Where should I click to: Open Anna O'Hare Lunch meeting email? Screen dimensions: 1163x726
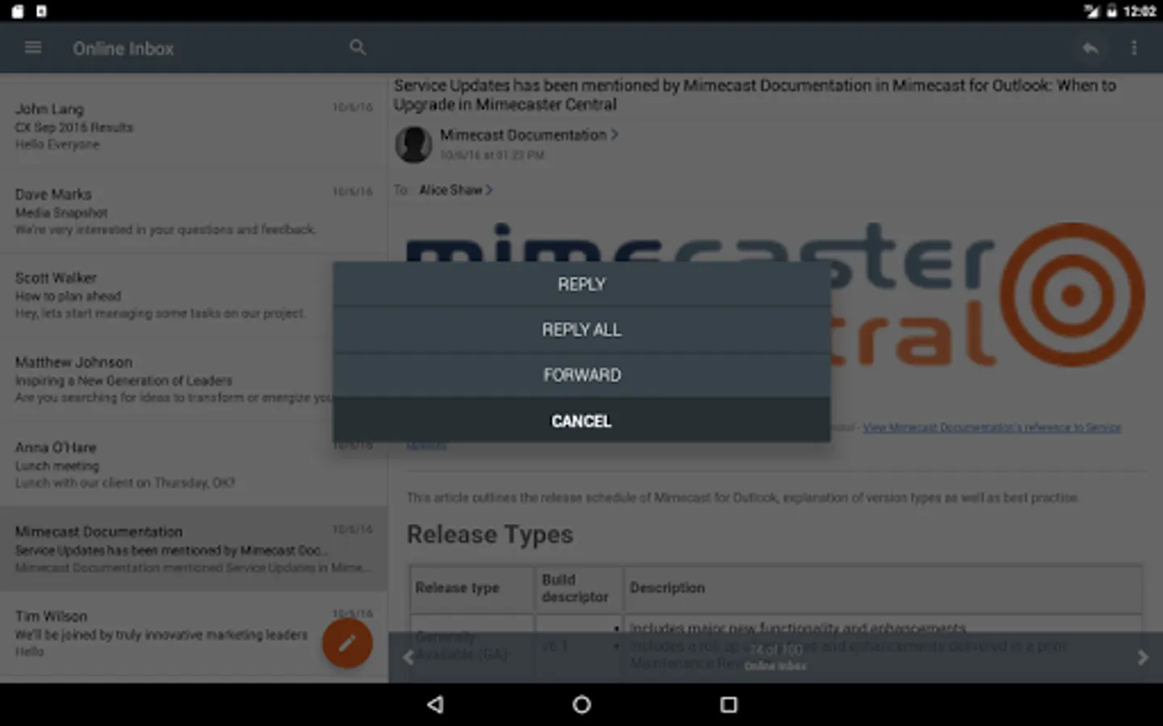click(x=194, y=465)
